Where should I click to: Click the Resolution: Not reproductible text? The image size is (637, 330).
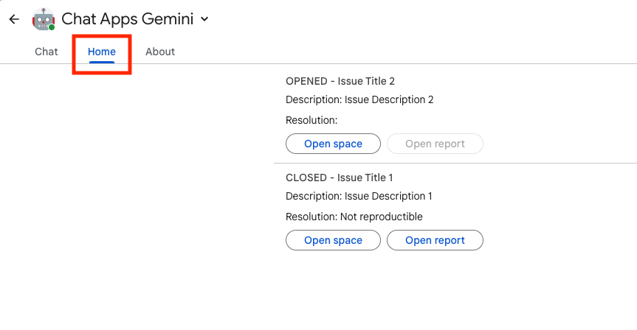[354, 217]
